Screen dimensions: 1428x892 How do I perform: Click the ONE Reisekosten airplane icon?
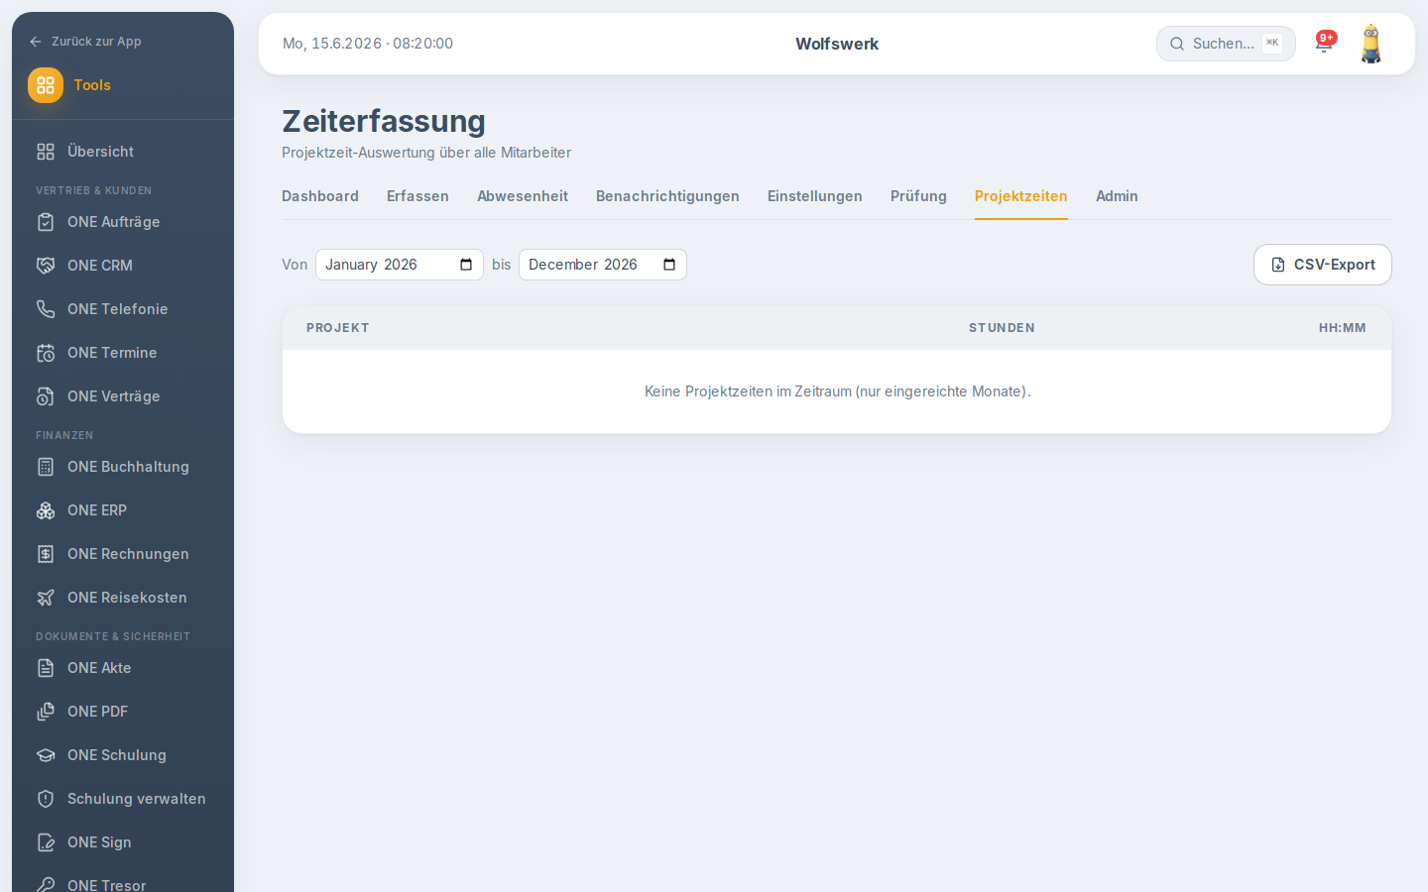coord(46,598)
